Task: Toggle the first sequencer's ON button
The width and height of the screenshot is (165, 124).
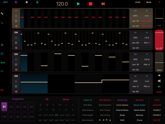Action: [x=16, y=11]
